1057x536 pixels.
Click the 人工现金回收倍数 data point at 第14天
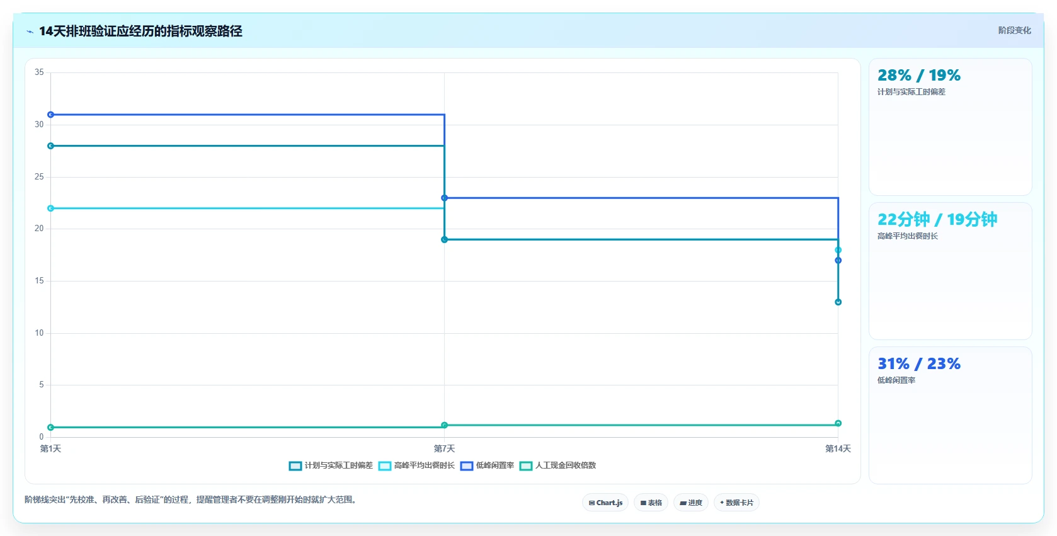pyautogui.click(x=838, y=423)
